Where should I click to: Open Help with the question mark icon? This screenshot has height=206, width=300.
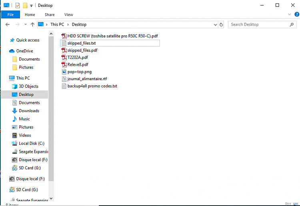coord(297,14)
